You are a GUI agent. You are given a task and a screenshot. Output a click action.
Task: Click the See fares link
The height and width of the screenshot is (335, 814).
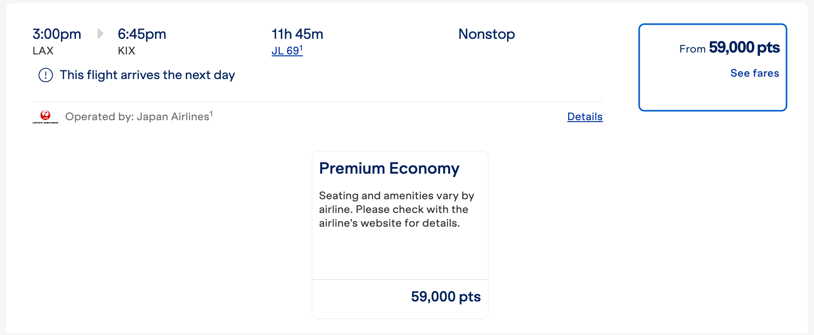coord(754,73)
